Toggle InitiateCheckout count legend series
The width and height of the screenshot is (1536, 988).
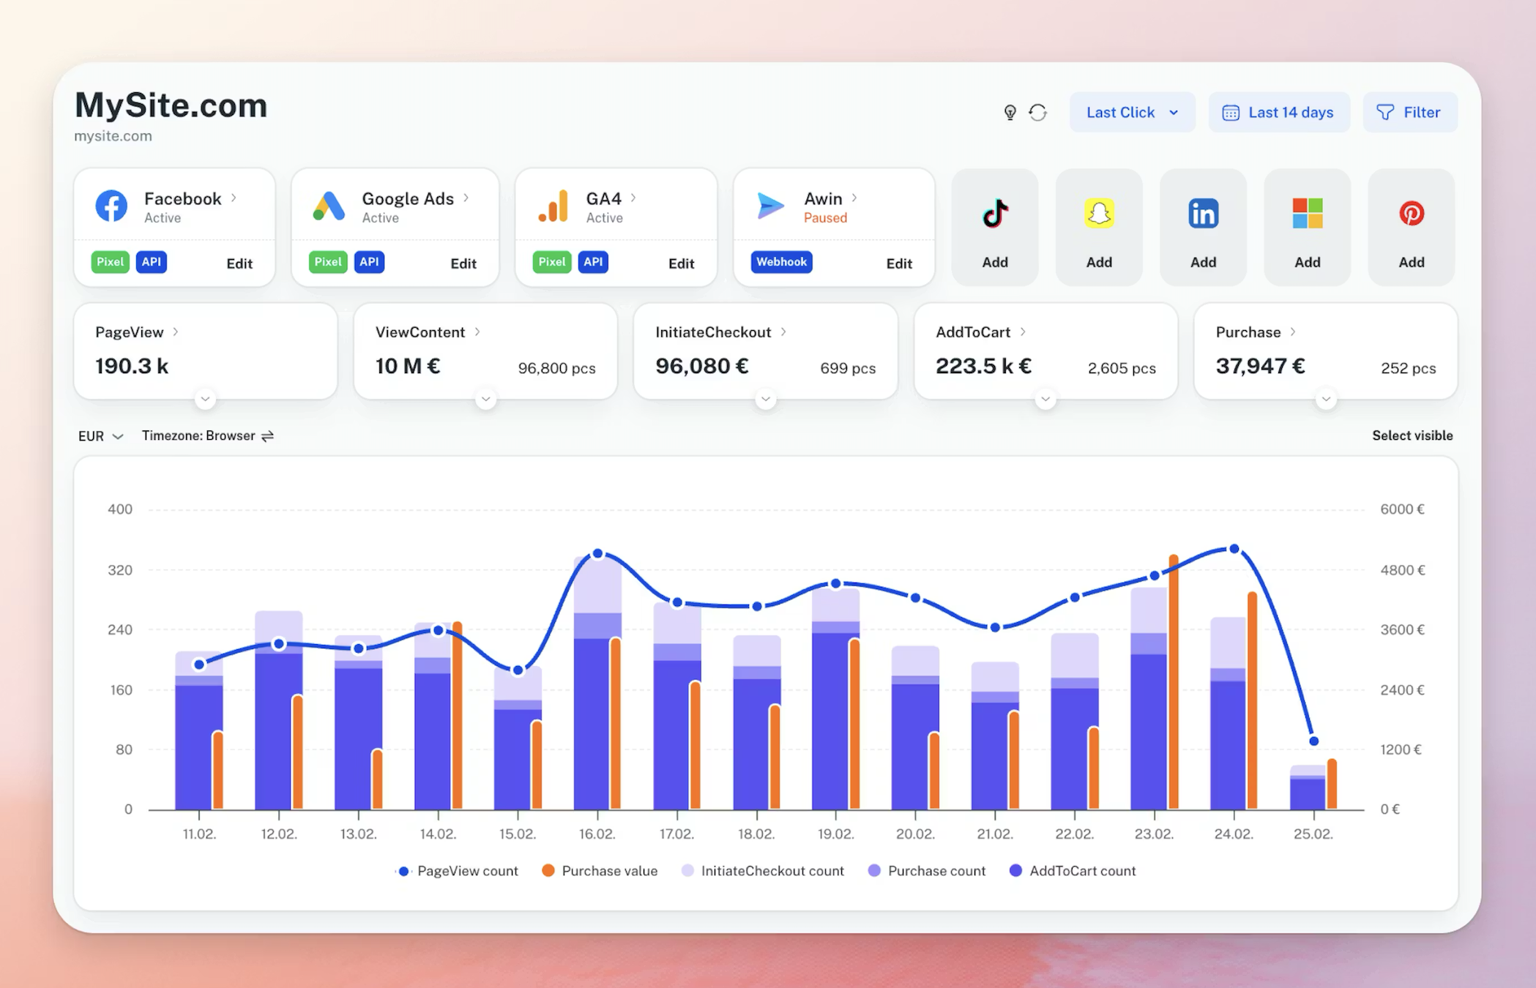(763, 871)
